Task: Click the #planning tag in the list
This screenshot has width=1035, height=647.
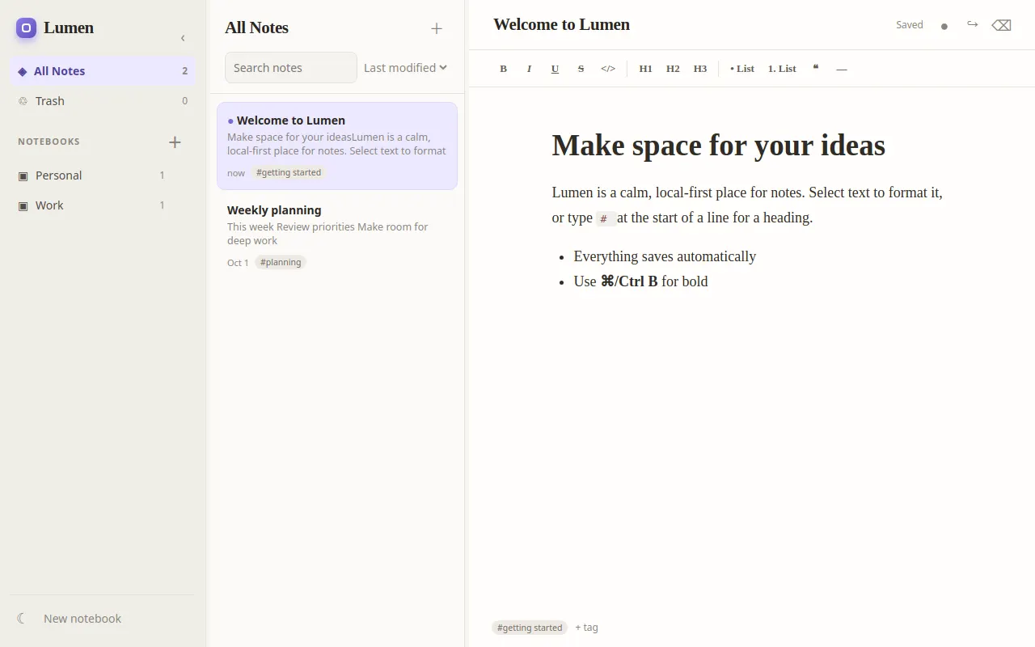Action: click(281, 262)
